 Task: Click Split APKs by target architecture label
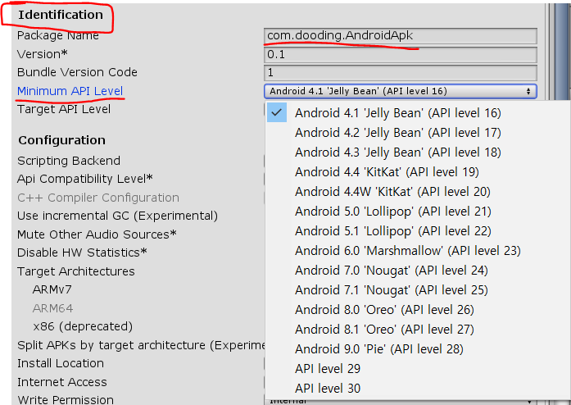coord(141,345)
